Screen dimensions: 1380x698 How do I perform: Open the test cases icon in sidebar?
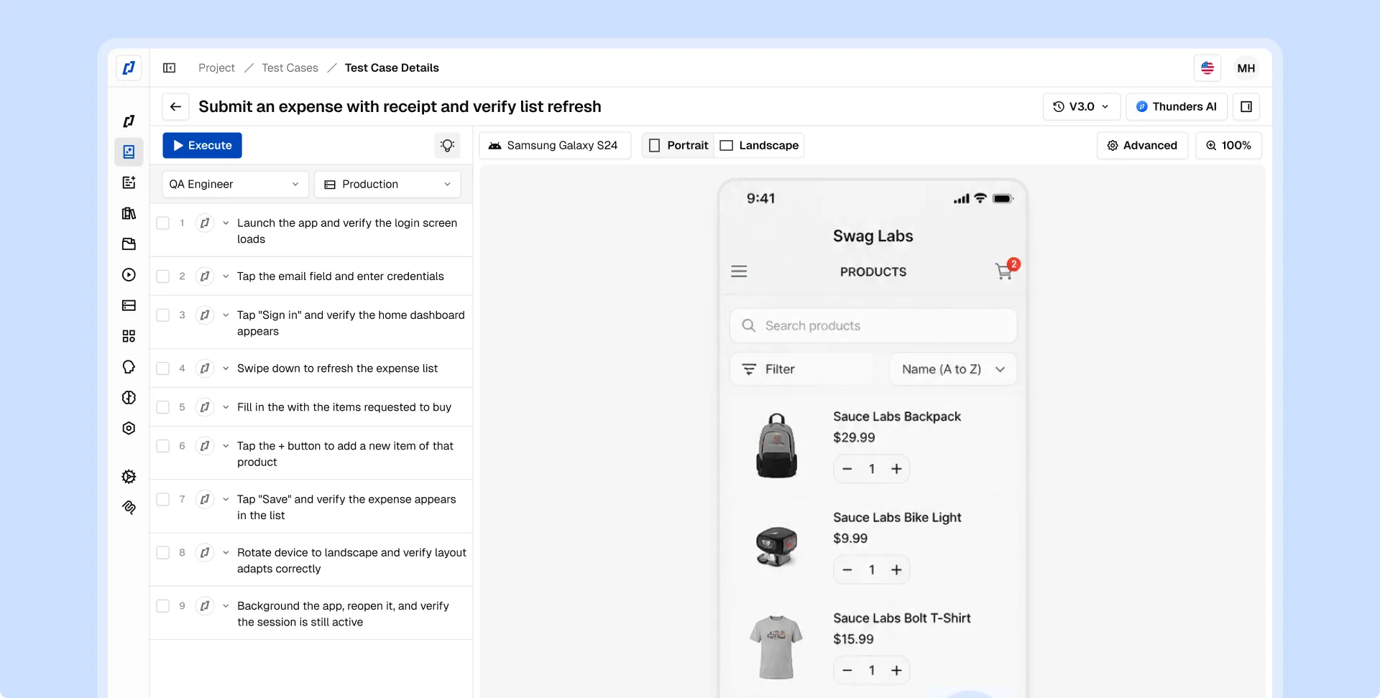pos(129,152)
